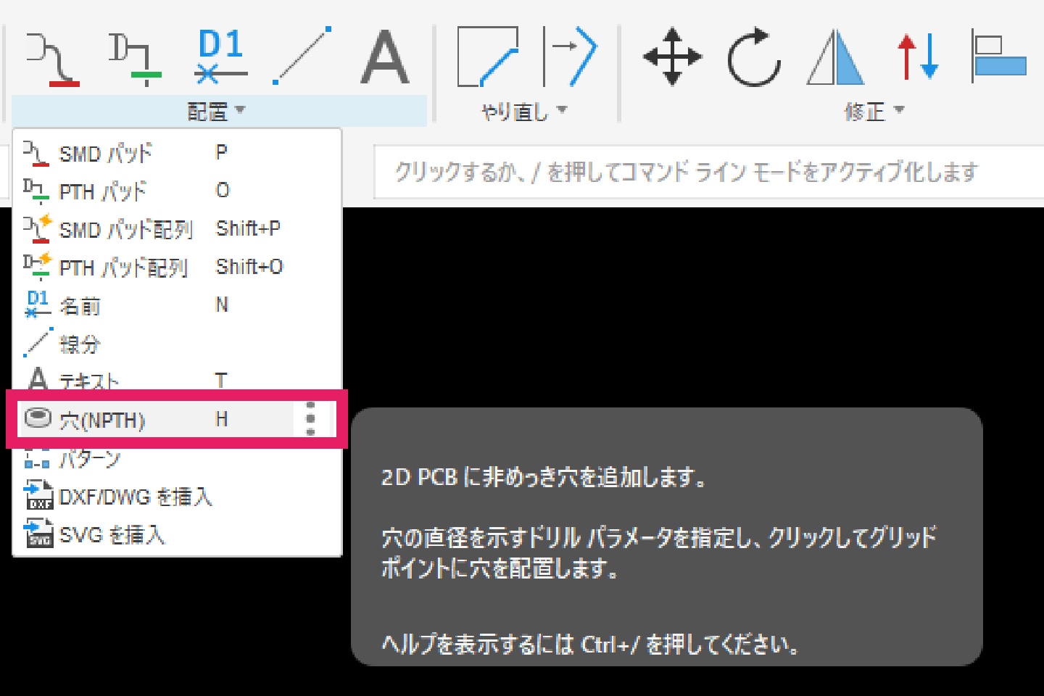Choose 穴(NPTH) from the menu

click(103, 420)
